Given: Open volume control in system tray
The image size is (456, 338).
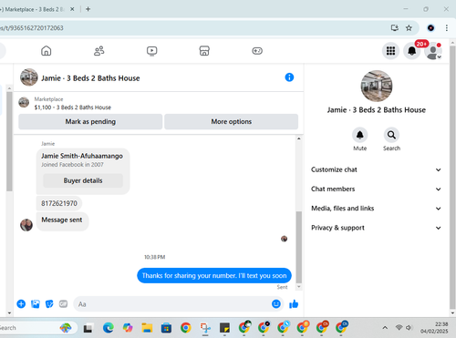Looking at the screenshot, I should pos(409,327).
